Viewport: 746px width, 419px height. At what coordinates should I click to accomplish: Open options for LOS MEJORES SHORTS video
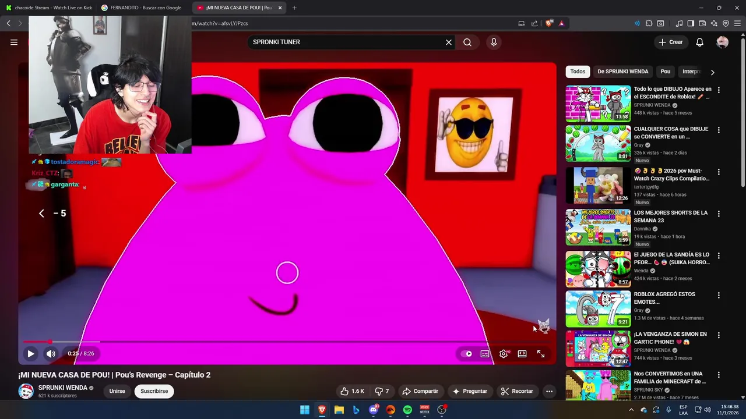[x=719, y=214]
